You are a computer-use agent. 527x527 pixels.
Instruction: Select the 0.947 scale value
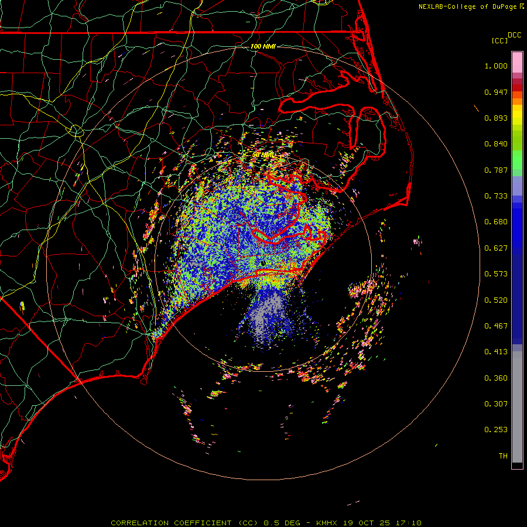tap(496, 92)
